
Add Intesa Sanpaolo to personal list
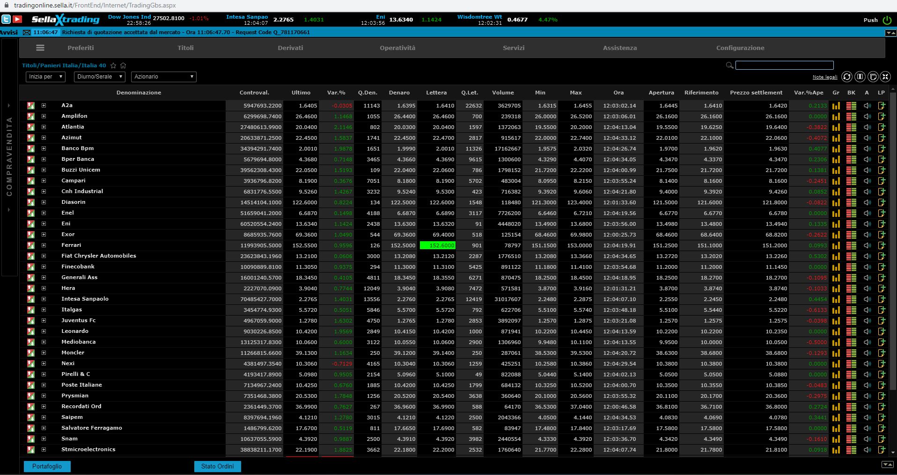pos(882,299)
